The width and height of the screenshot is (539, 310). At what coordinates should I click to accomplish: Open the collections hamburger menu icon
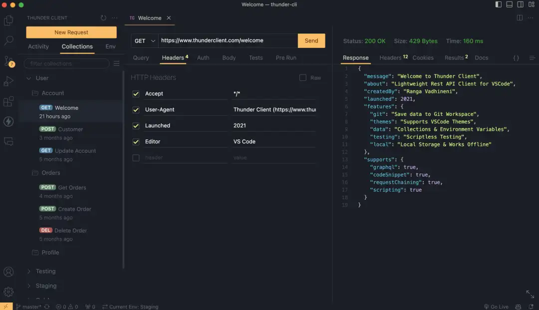point(116,63)
